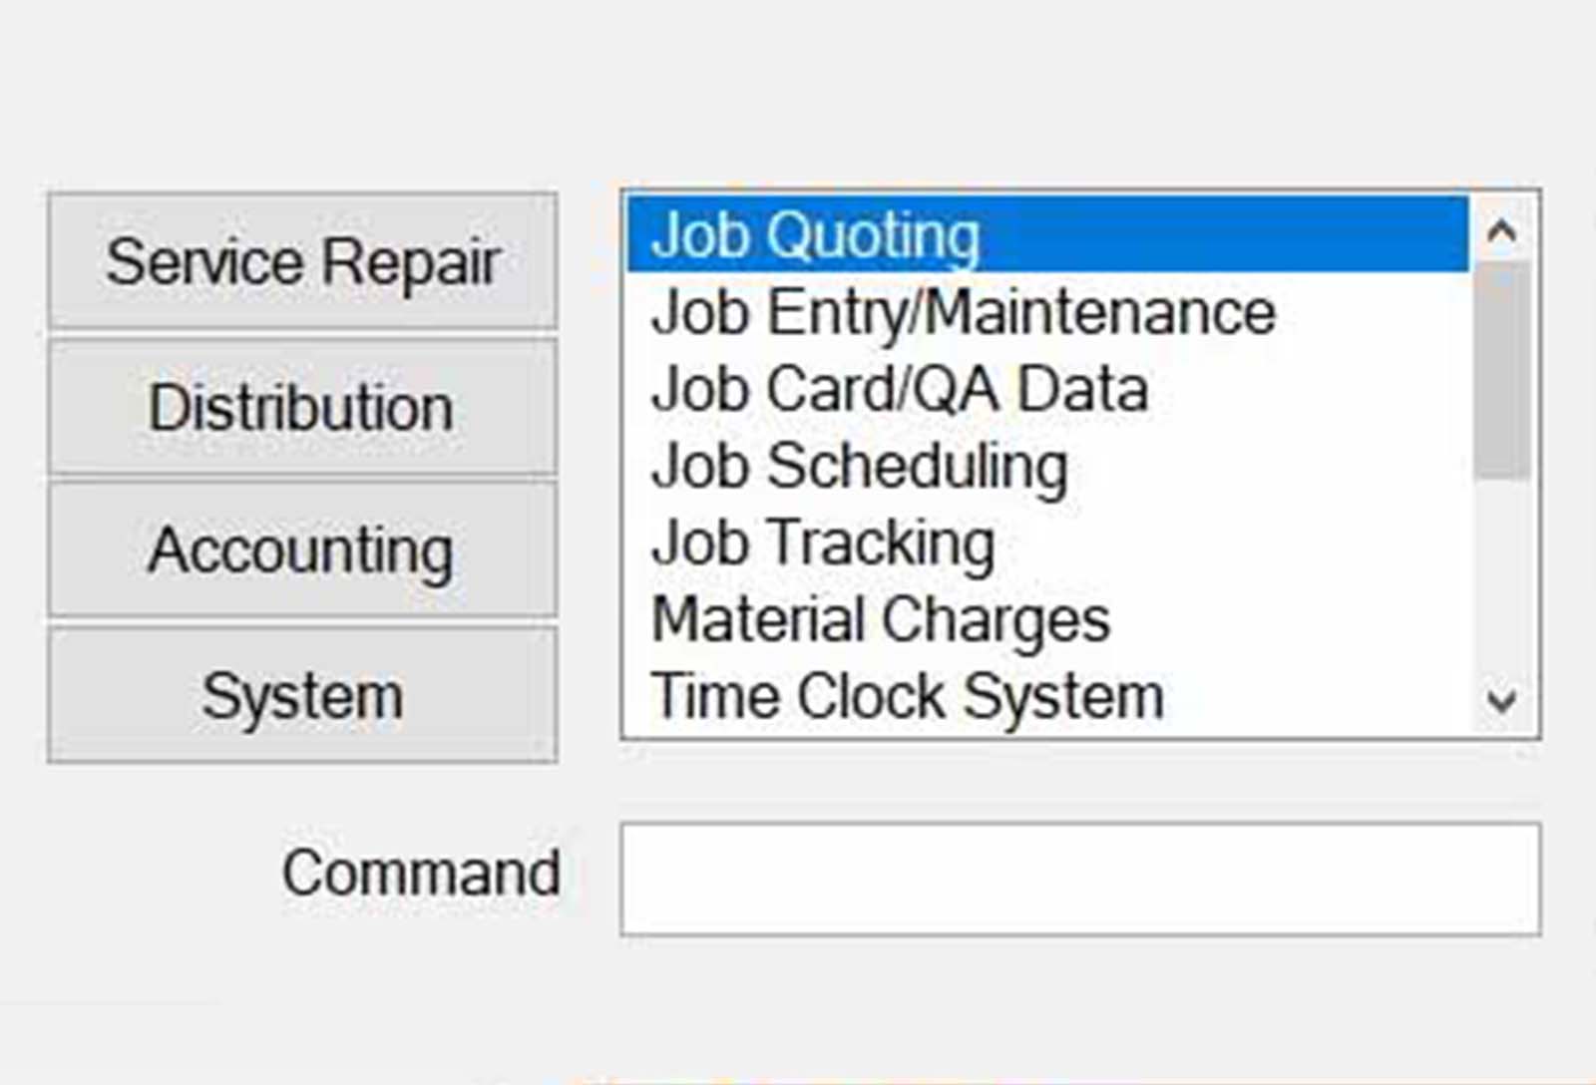Select Job Quoting in the list
The width and height of the screenshot is (1596, 1085).
point(816,235)
